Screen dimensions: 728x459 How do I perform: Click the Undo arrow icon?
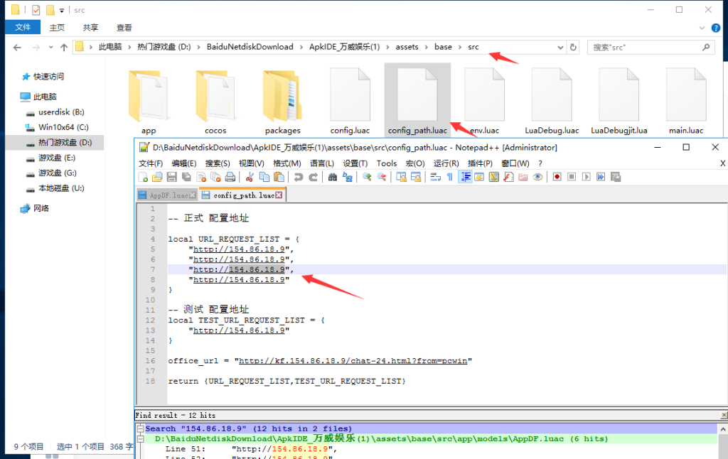tap(299, 177)
